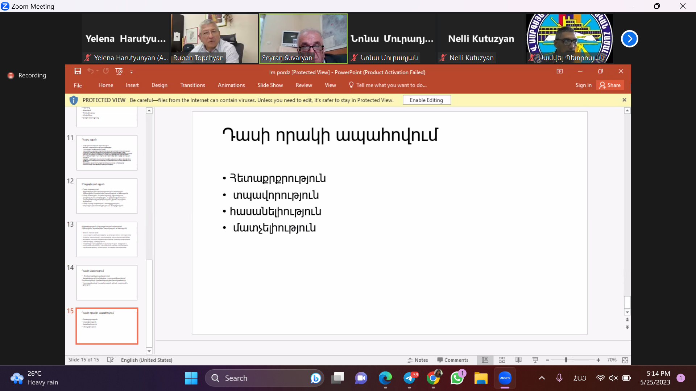The height and width of the screenshot is (391, 696).
Task: Start Slide Show from status bar icon
Action: tap(535, 360)
